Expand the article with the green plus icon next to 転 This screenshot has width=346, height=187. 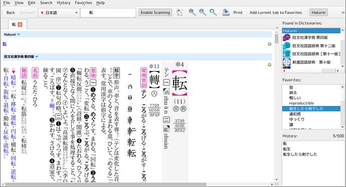[269, 44]
